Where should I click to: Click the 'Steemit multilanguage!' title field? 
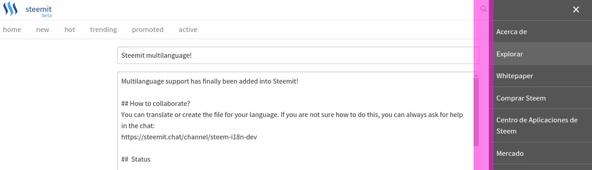298,55
